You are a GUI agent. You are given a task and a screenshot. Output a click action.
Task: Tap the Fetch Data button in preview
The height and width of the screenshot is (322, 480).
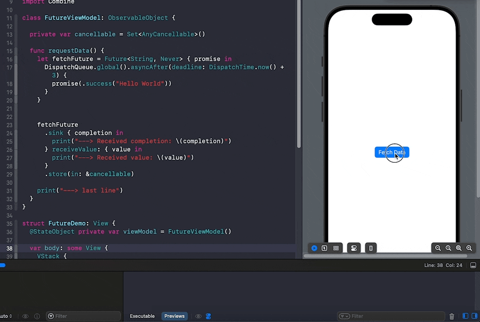coord(392,152)
